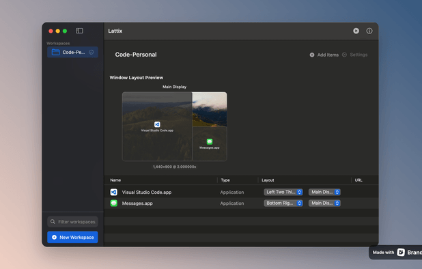Viewport: 422px width, 269px height.
Task: Click the Filter workspaces search field
Action: (x=72, y=222)
